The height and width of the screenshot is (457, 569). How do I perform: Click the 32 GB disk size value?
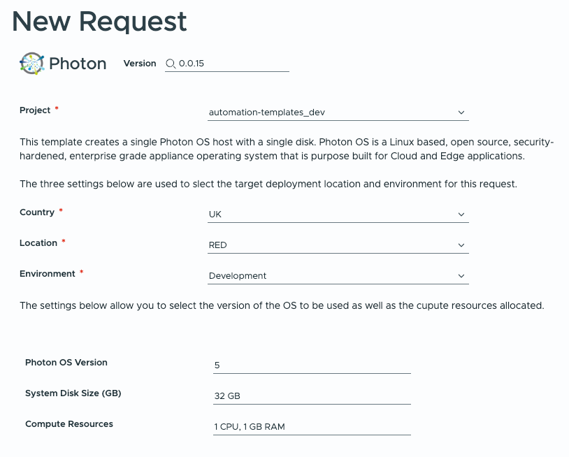227,396
